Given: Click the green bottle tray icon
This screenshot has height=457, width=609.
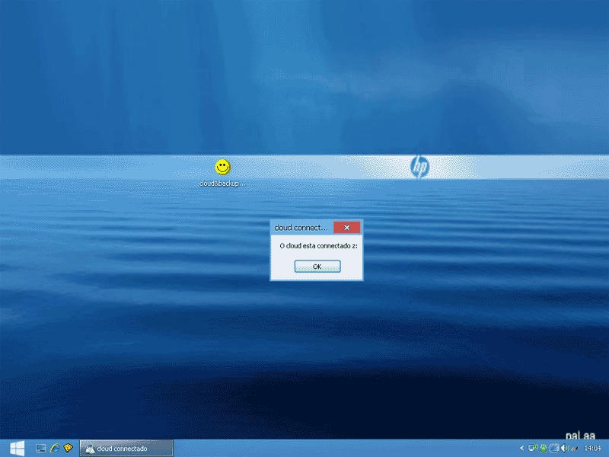Looking at the screenshot, I should pos(544,449).
